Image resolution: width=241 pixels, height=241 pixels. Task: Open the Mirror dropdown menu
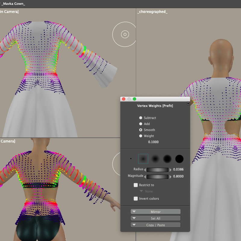pyautogui.click(x=155, y=212)
